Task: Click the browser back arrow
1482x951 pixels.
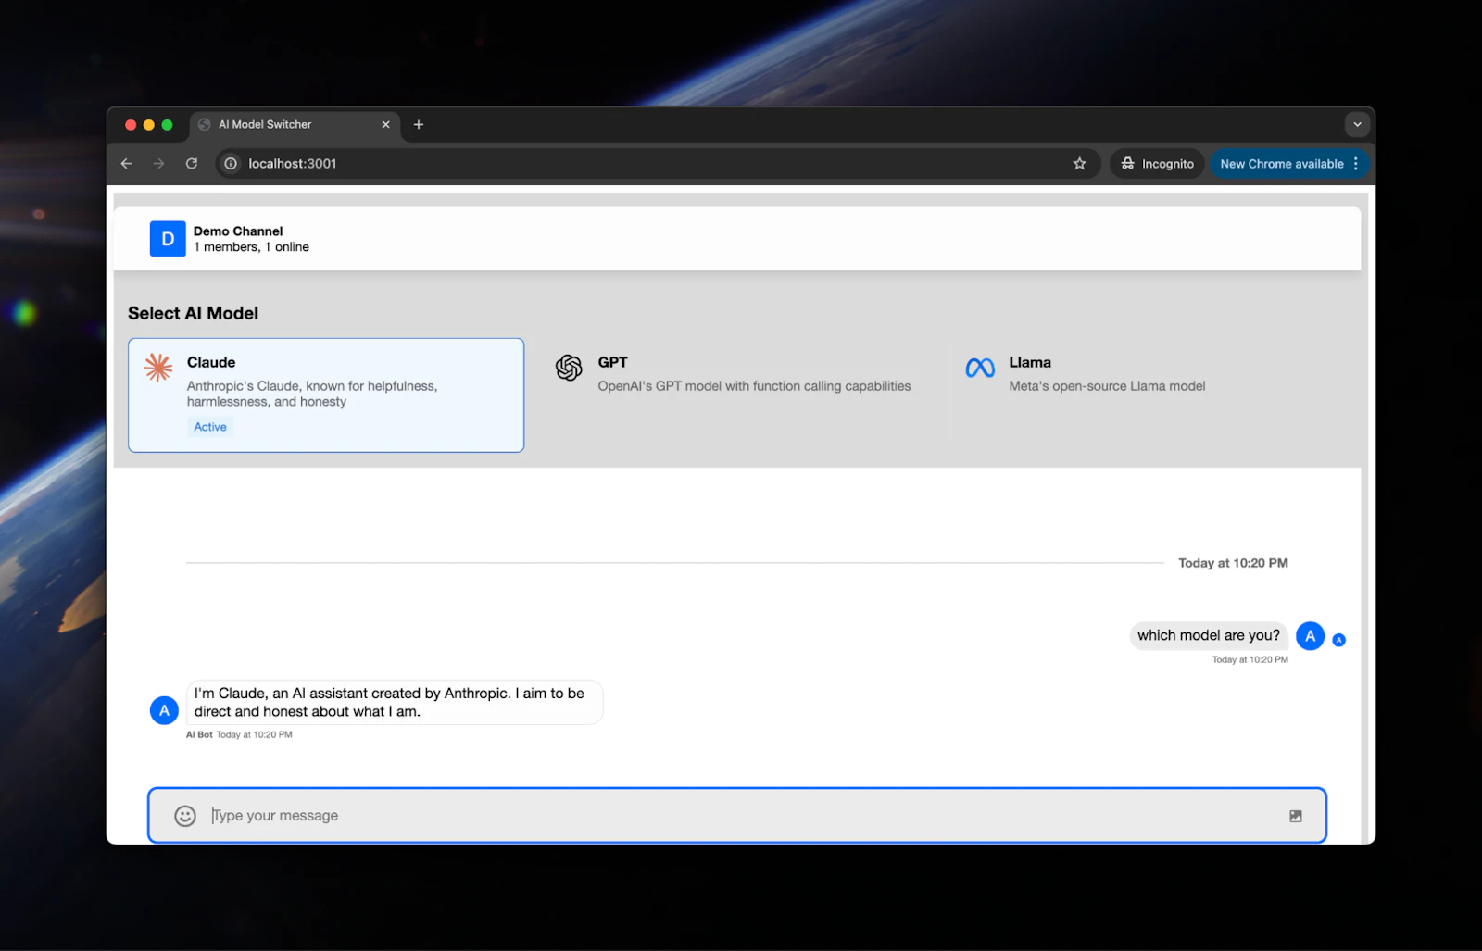Action: tap(127, 164)
